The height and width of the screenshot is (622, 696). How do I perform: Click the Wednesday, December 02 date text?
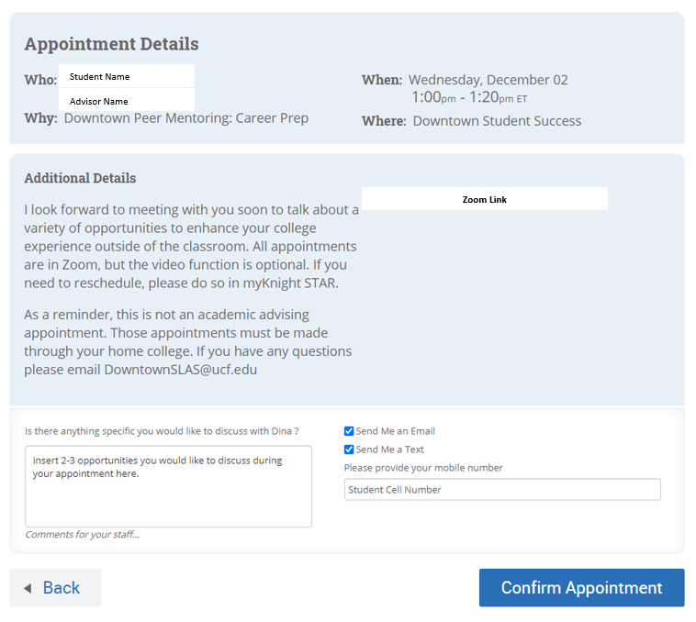point(488,80)
